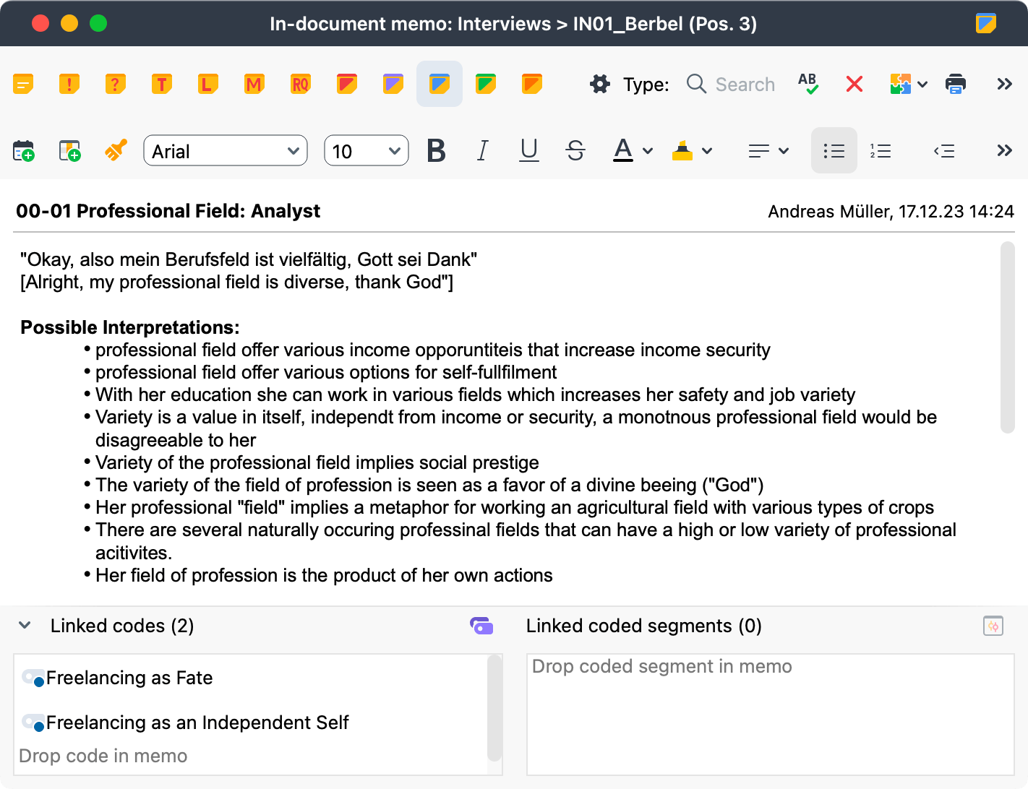Apply the "RQ" memo type to this memo

point(300,84)
